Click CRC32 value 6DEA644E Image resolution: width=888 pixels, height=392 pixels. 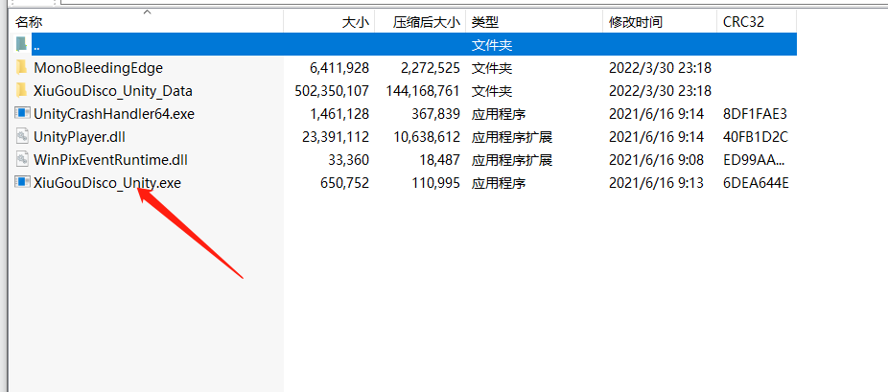click(756, 183)
